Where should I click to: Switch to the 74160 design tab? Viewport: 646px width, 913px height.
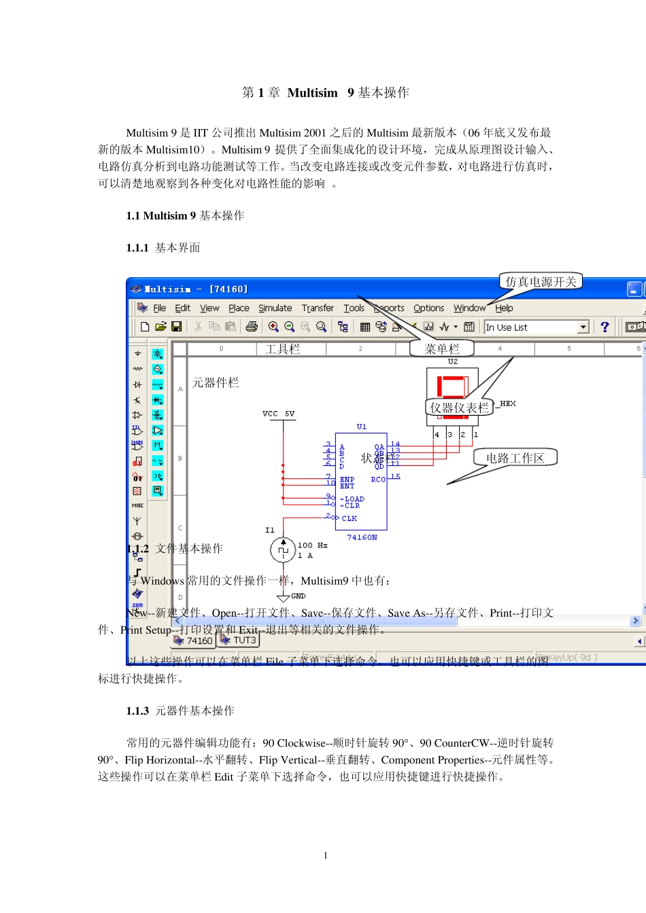point(193,640)
